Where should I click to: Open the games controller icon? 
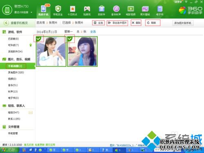pos(87,9)
